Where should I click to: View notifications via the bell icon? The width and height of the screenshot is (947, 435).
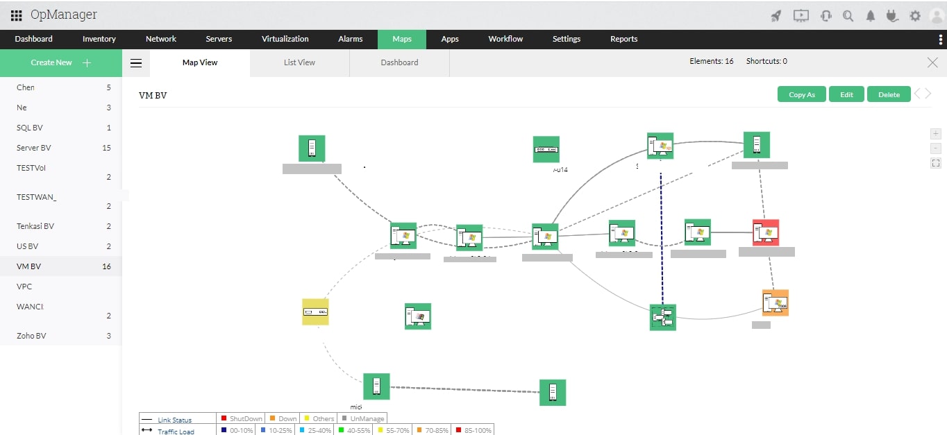point(871,15)
